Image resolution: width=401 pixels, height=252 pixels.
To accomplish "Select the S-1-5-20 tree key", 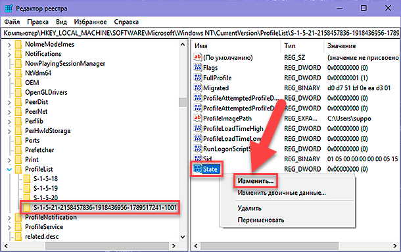I will 45,197.
